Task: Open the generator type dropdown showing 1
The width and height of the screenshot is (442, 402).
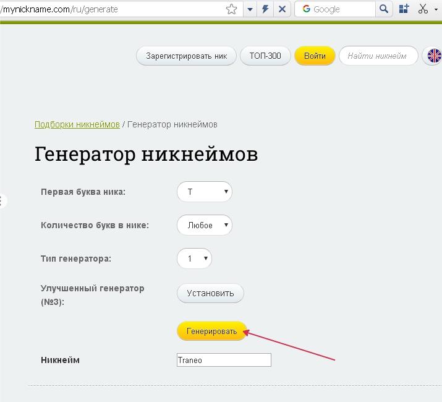Action: point(194,259)
